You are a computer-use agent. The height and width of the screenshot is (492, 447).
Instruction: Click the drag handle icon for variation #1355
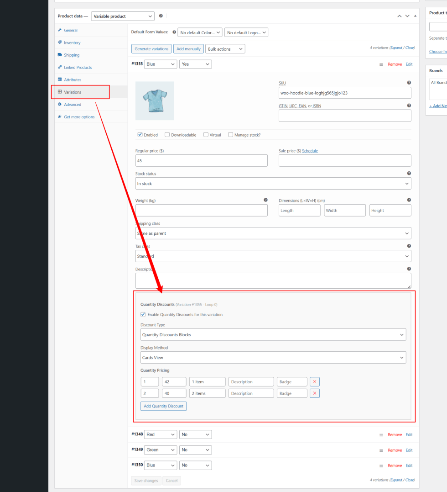pyautogui.click(x=381, y=64)
